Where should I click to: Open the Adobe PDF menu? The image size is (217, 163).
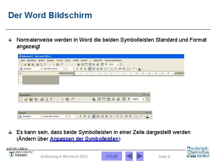[x=98, y=60]
